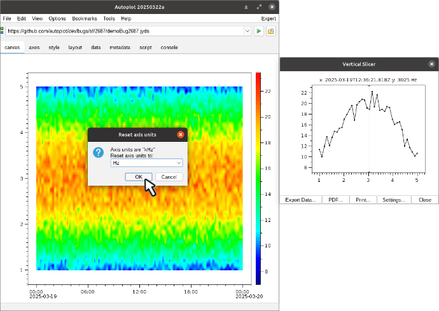Screen dimensions: 439x311
Task: Click the 'Axis units are kHz' message
Action: coord(133,149)
